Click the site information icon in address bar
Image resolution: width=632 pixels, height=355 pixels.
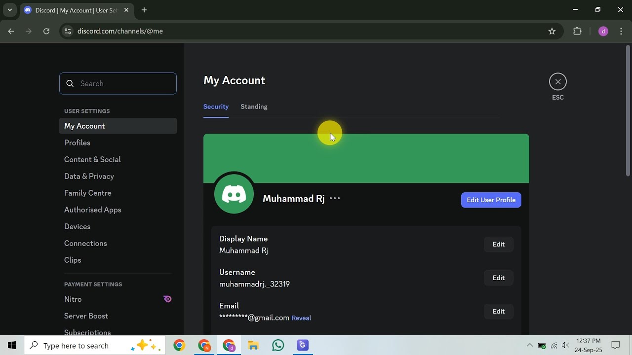tap(68, 31)
